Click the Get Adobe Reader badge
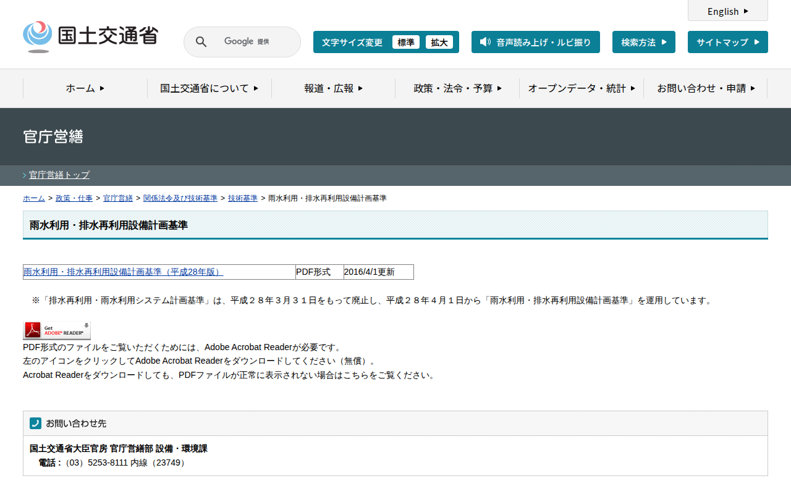Image resolution: width=791 pixels, height=494 pixels. [57, 330]
